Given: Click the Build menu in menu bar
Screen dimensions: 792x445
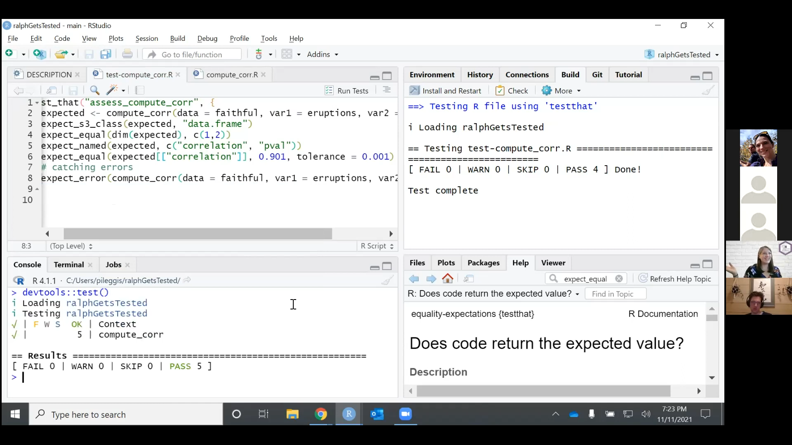Looking at the screenshot, I should tap(177, 38).
